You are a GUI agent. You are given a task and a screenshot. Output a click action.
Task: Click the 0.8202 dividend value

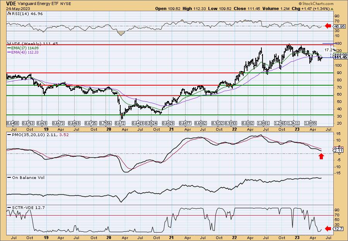(248, 123)
